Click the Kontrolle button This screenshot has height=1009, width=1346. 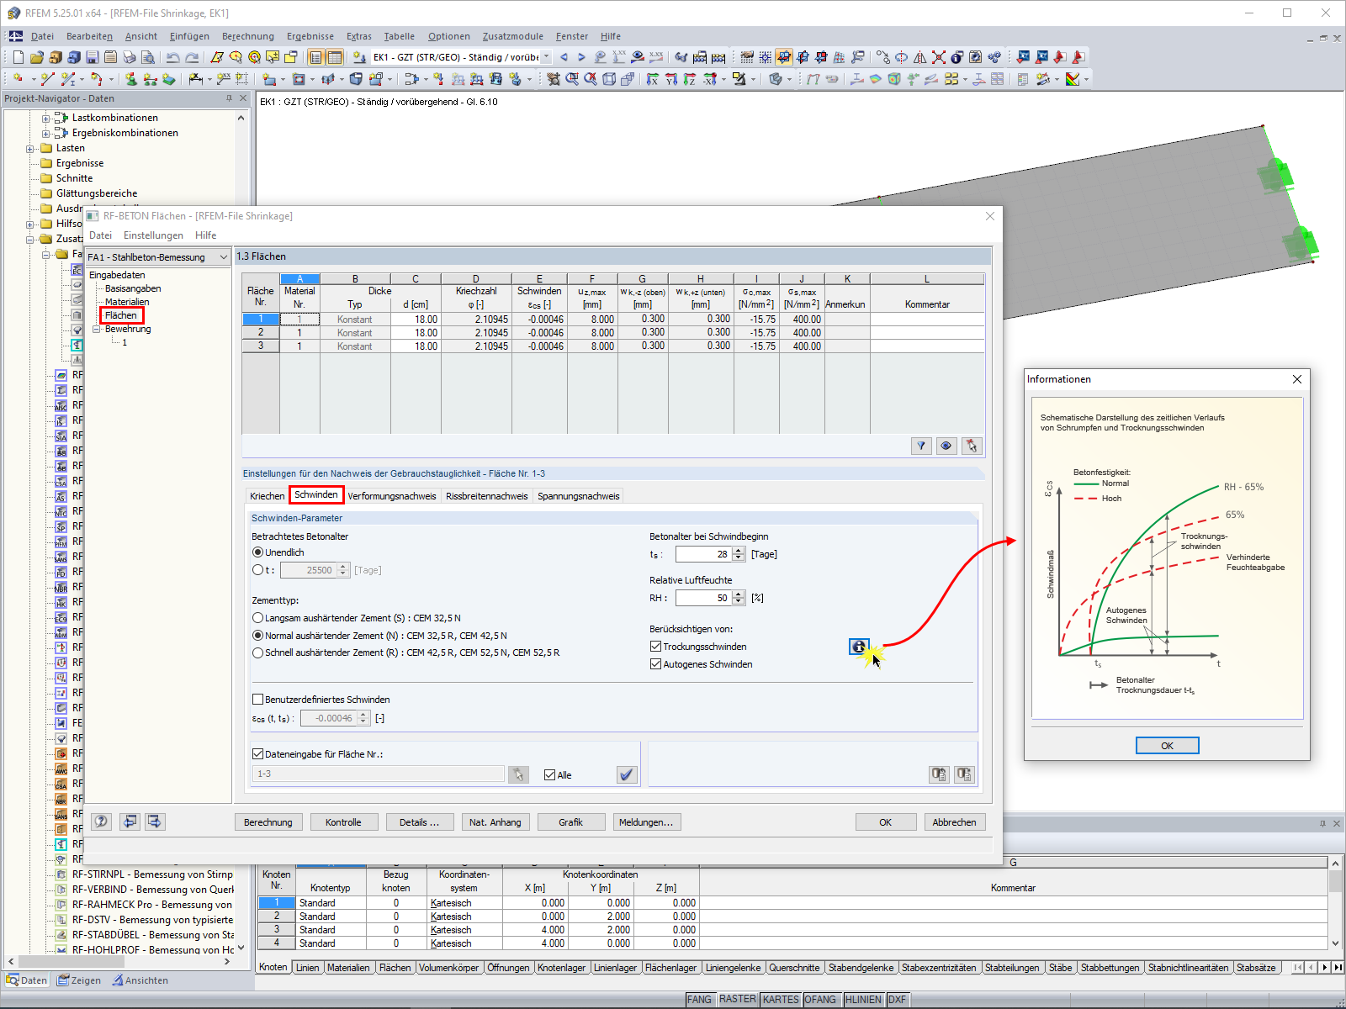click(x=343, y=822)
